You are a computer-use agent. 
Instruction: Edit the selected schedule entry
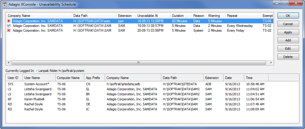(288, 49)
